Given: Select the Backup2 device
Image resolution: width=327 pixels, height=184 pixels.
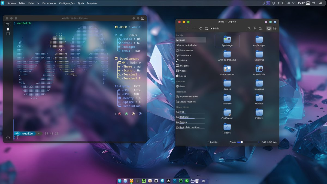Looking at the screenshot, I should [x=191, y=117].
